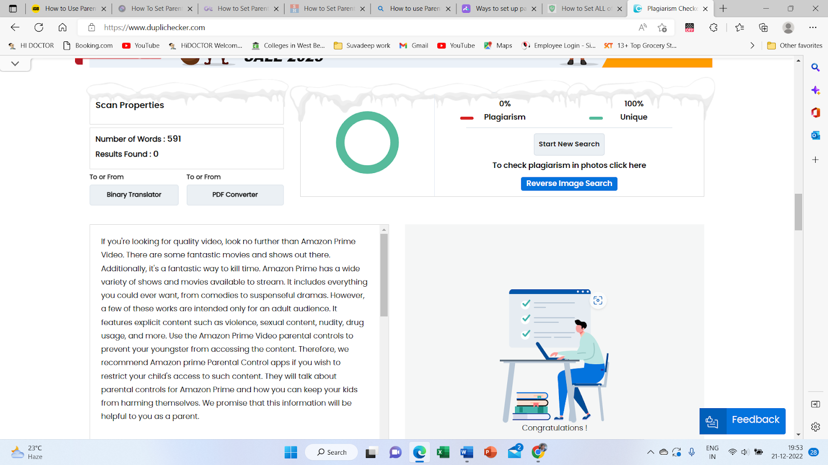Open sidebar search
The width and height of the screenshot is (828, 465).
click(x=816, y=68)
